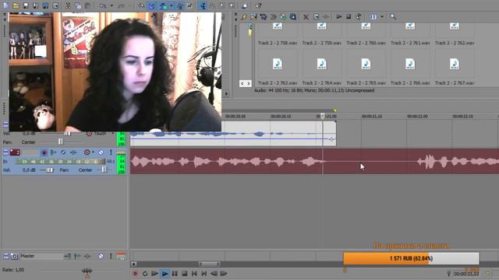Image resolution: width=499 pixels, height=280 pixels.
Task: Toggle Auto Preview in Project Media
Action: pyautogui.click(x=359, y=16)
